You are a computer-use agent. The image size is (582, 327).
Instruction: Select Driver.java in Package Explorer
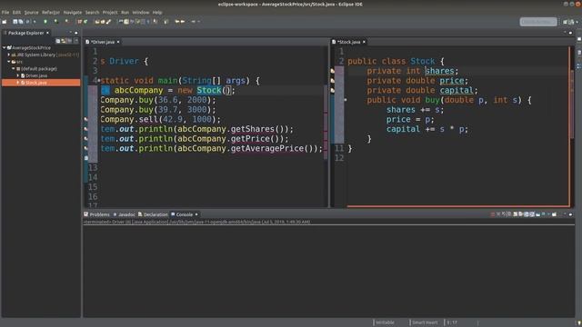36,75
